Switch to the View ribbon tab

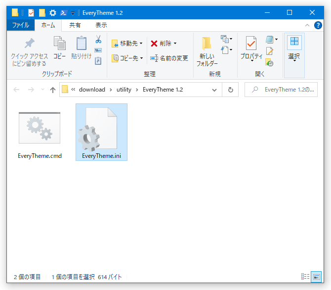(101, 25)
